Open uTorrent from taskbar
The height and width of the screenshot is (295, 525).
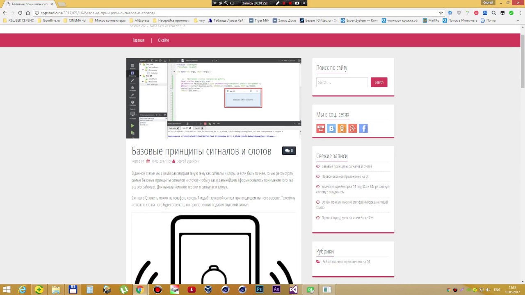pos(123,290)
